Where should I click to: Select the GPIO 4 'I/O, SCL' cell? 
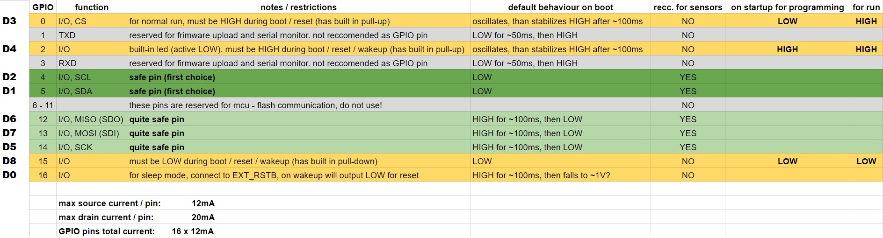tap(92, 77)
